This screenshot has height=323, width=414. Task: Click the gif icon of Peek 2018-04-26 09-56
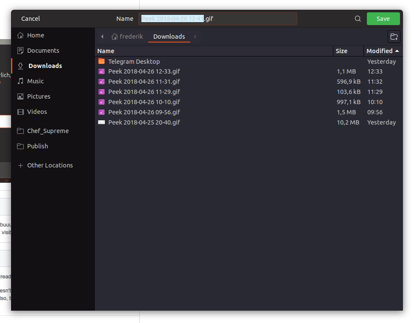pos(101,112)
